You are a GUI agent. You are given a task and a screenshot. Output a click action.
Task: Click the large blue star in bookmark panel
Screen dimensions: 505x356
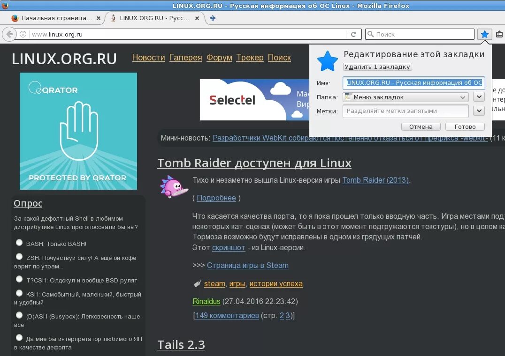(x=327, y=61)
